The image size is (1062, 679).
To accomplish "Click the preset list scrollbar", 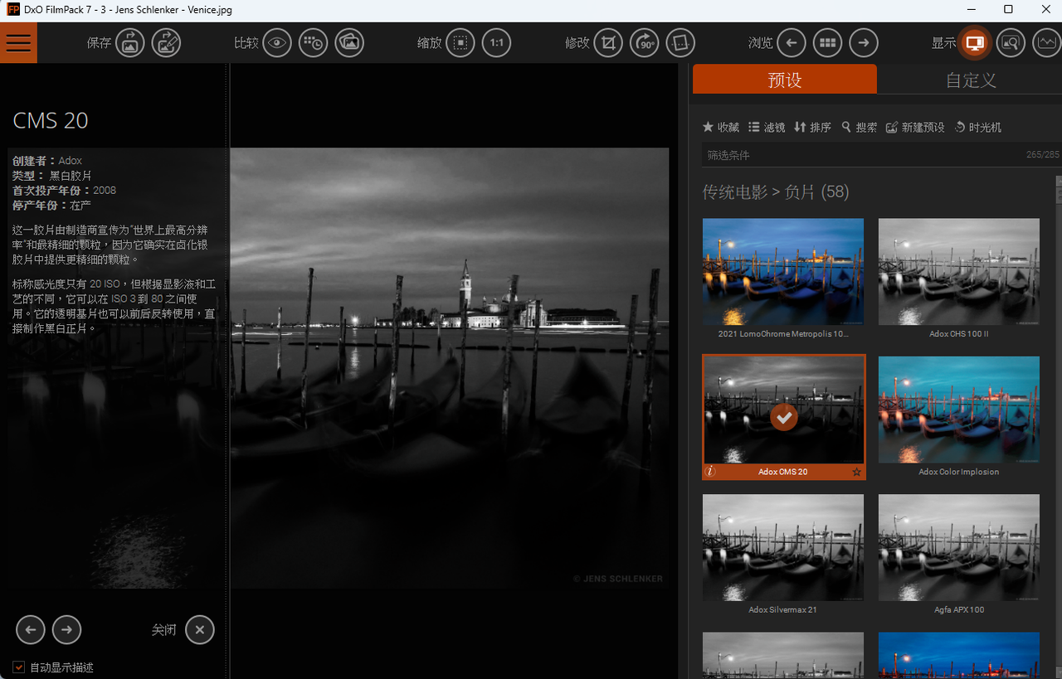I will (x=1059, y=426).
